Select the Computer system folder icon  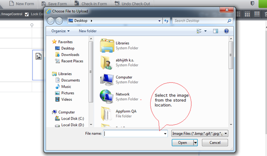pos(107,79)
